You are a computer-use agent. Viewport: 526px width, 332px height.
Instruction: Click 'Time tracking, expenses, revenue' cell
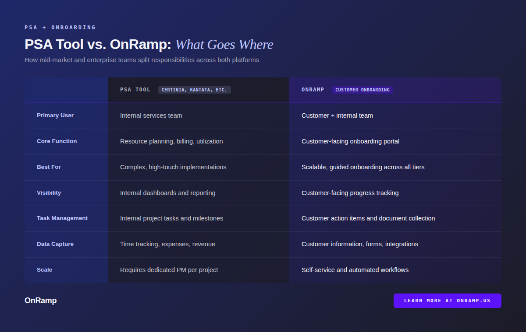point(167,244)
